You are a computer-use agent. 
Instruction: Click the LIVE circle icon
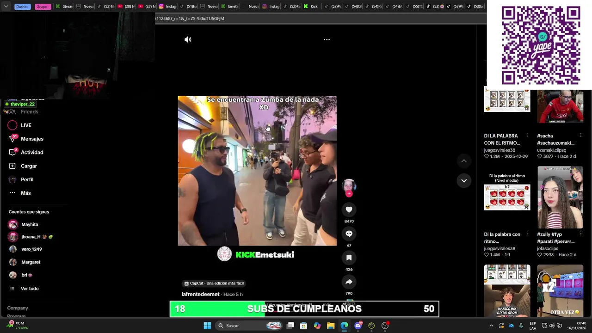[x=12, y=125]
